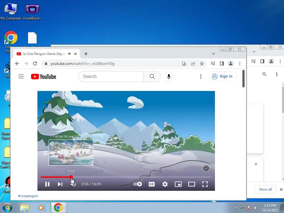284x213 pixels.
Task: Pause the YouTube video
Action: pyautogui.click(x=47, y=184)
